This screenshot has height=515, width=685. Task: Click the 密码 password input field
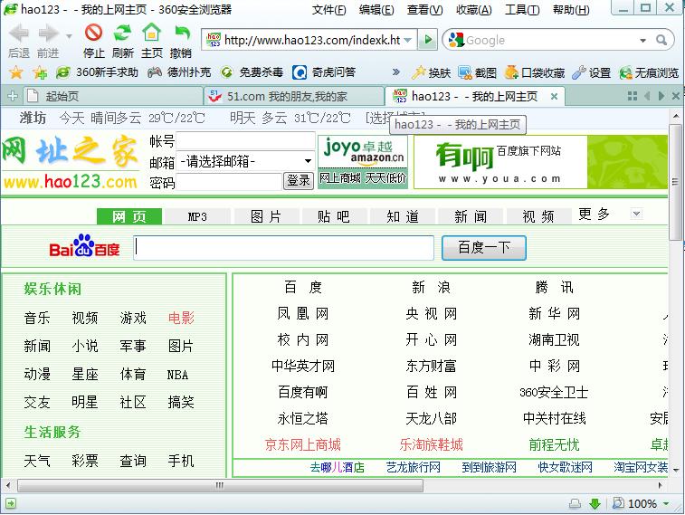tap(229, 181)
